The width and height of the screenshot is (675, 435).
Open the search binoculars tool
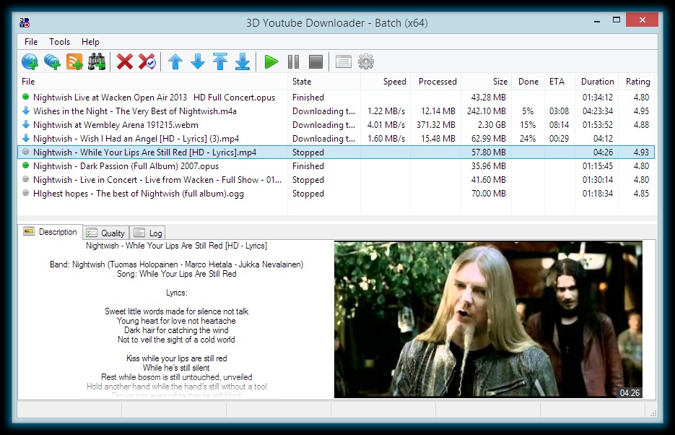click(96, 61)
